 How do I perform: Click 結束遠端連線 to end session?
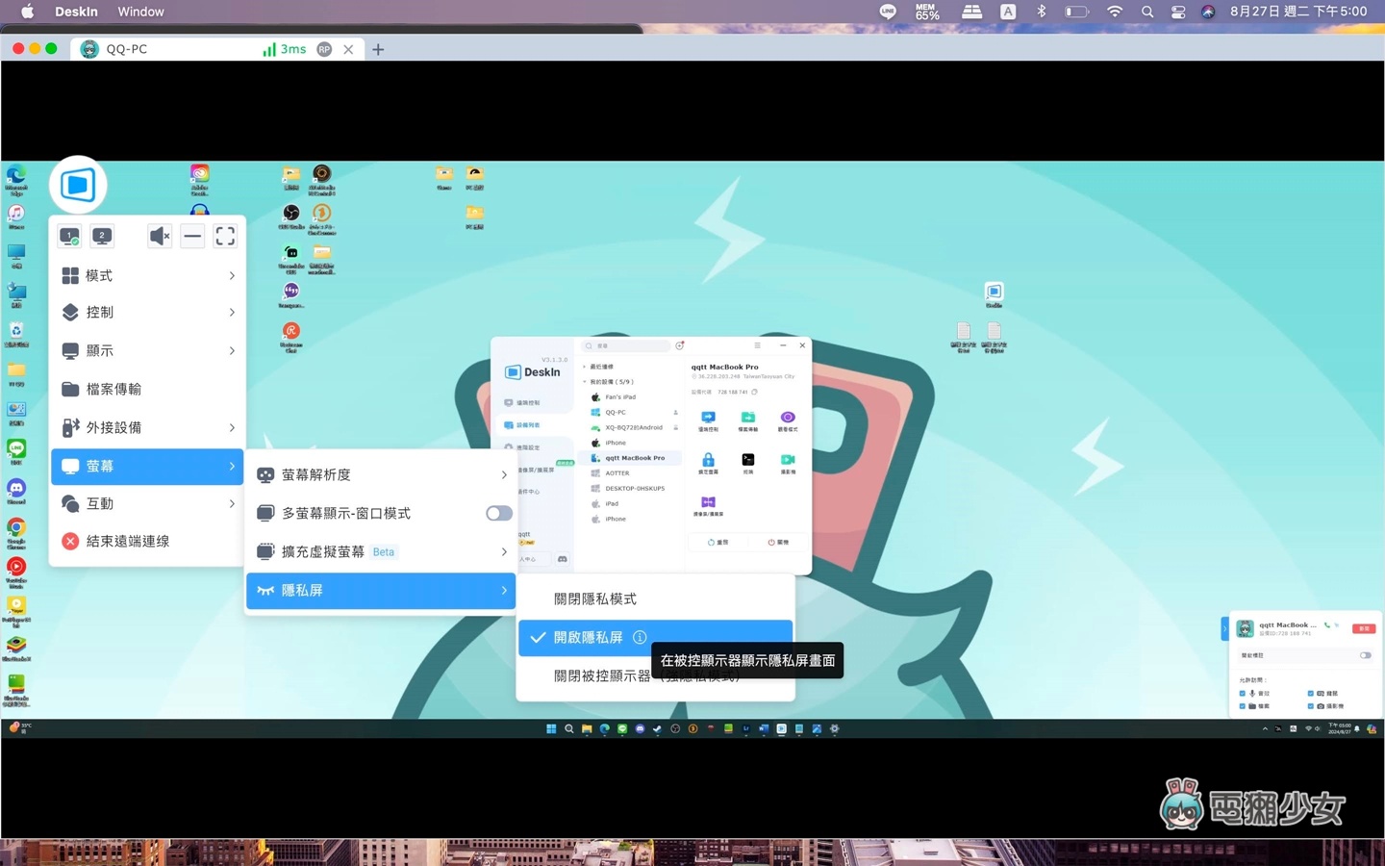(147, 541)
